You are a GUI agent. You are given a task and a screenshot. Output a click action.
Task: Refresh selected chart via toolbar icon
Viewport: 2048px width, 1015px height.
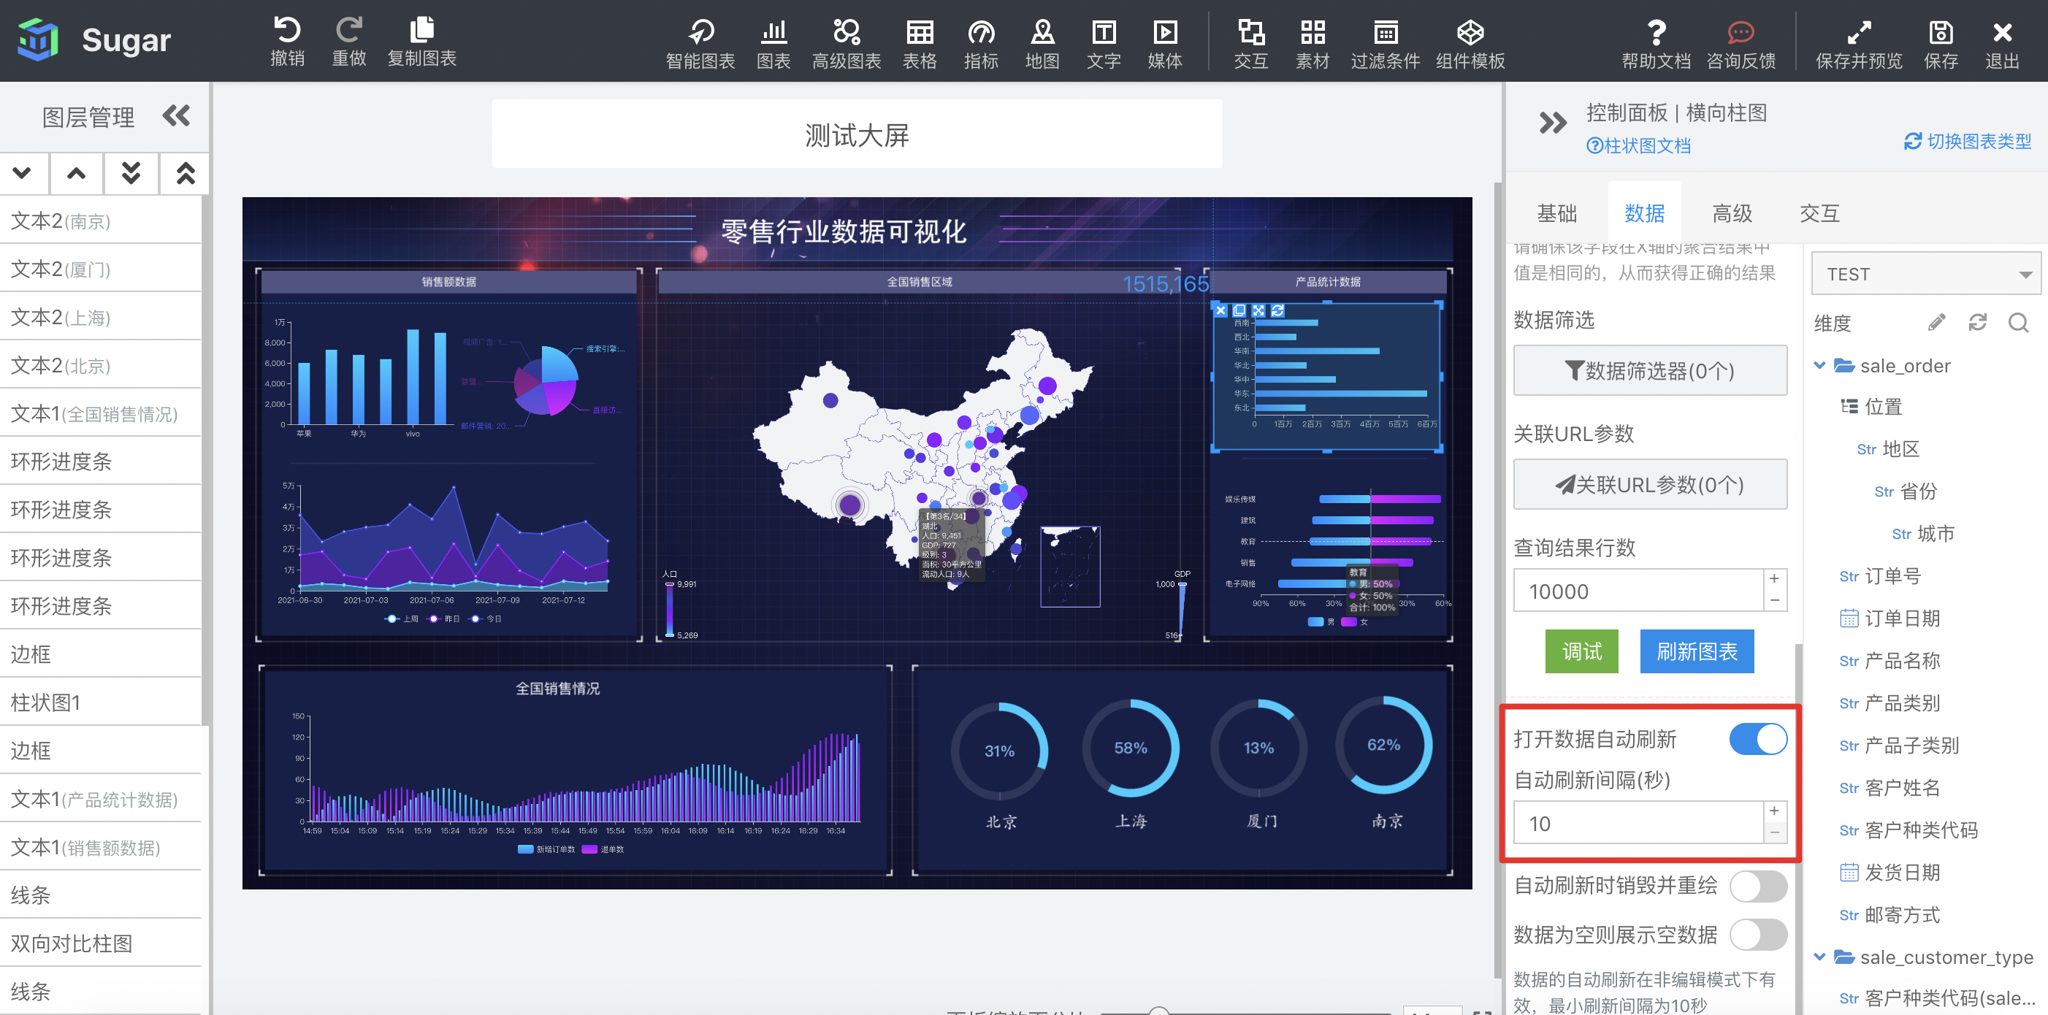[x=1277, y=310]
